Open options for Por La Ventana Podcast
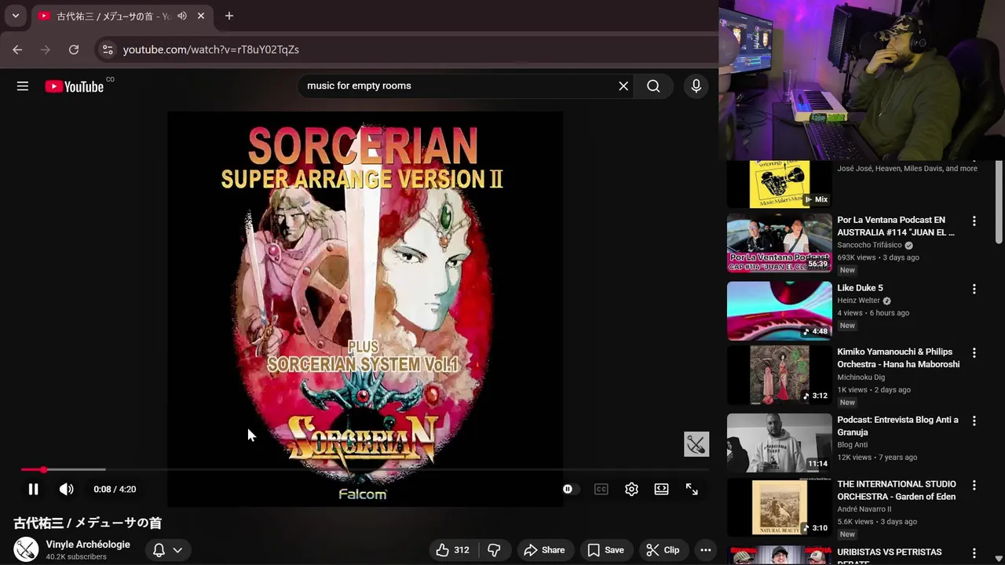The image size is (1005, 565). [974, 221]
